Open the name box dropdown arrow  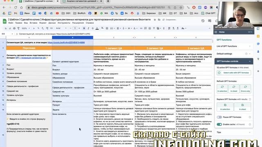pos(12,34)
